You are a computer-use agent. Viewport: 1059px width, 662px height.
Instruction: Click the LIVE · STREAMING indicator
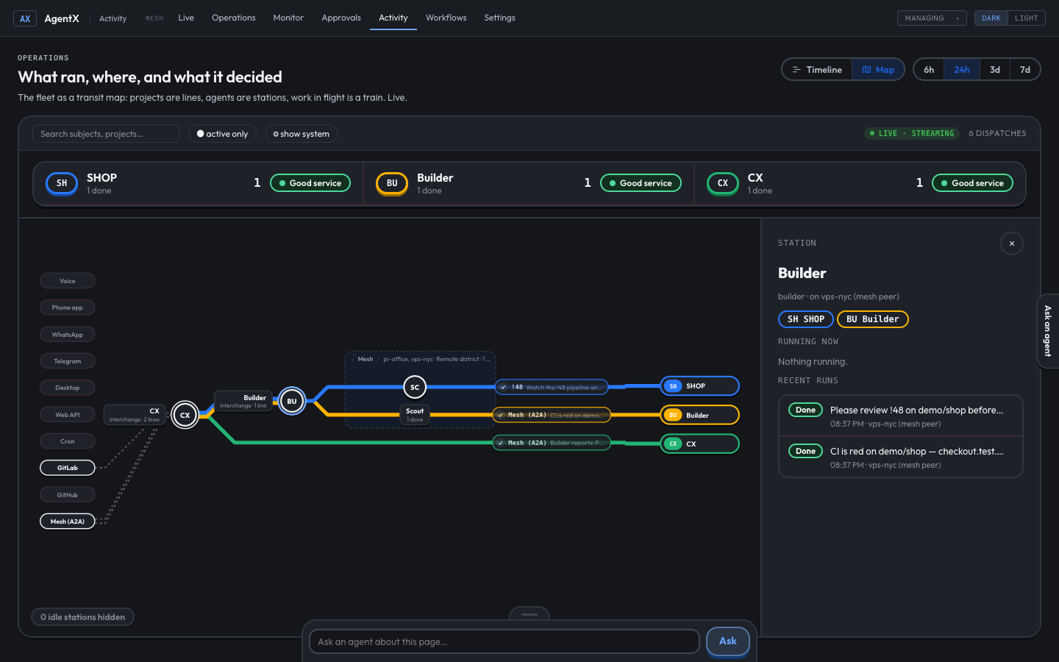tap(912, 133)
